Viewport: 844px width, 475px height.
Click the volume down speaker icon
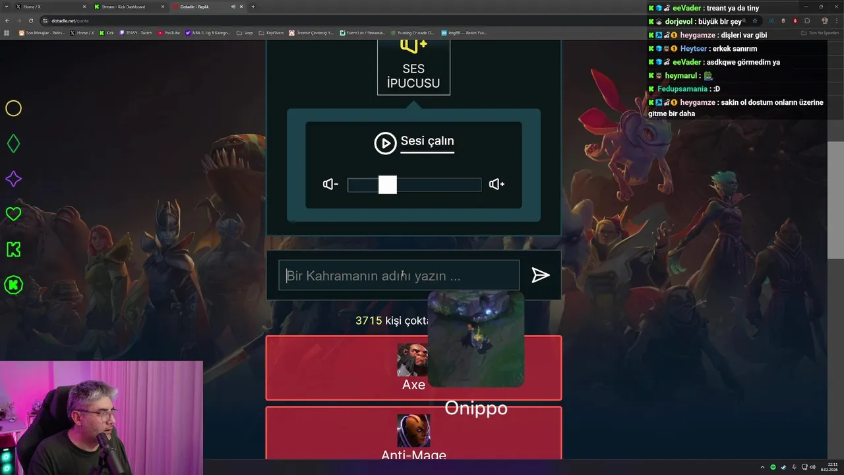tap(330, 185)
